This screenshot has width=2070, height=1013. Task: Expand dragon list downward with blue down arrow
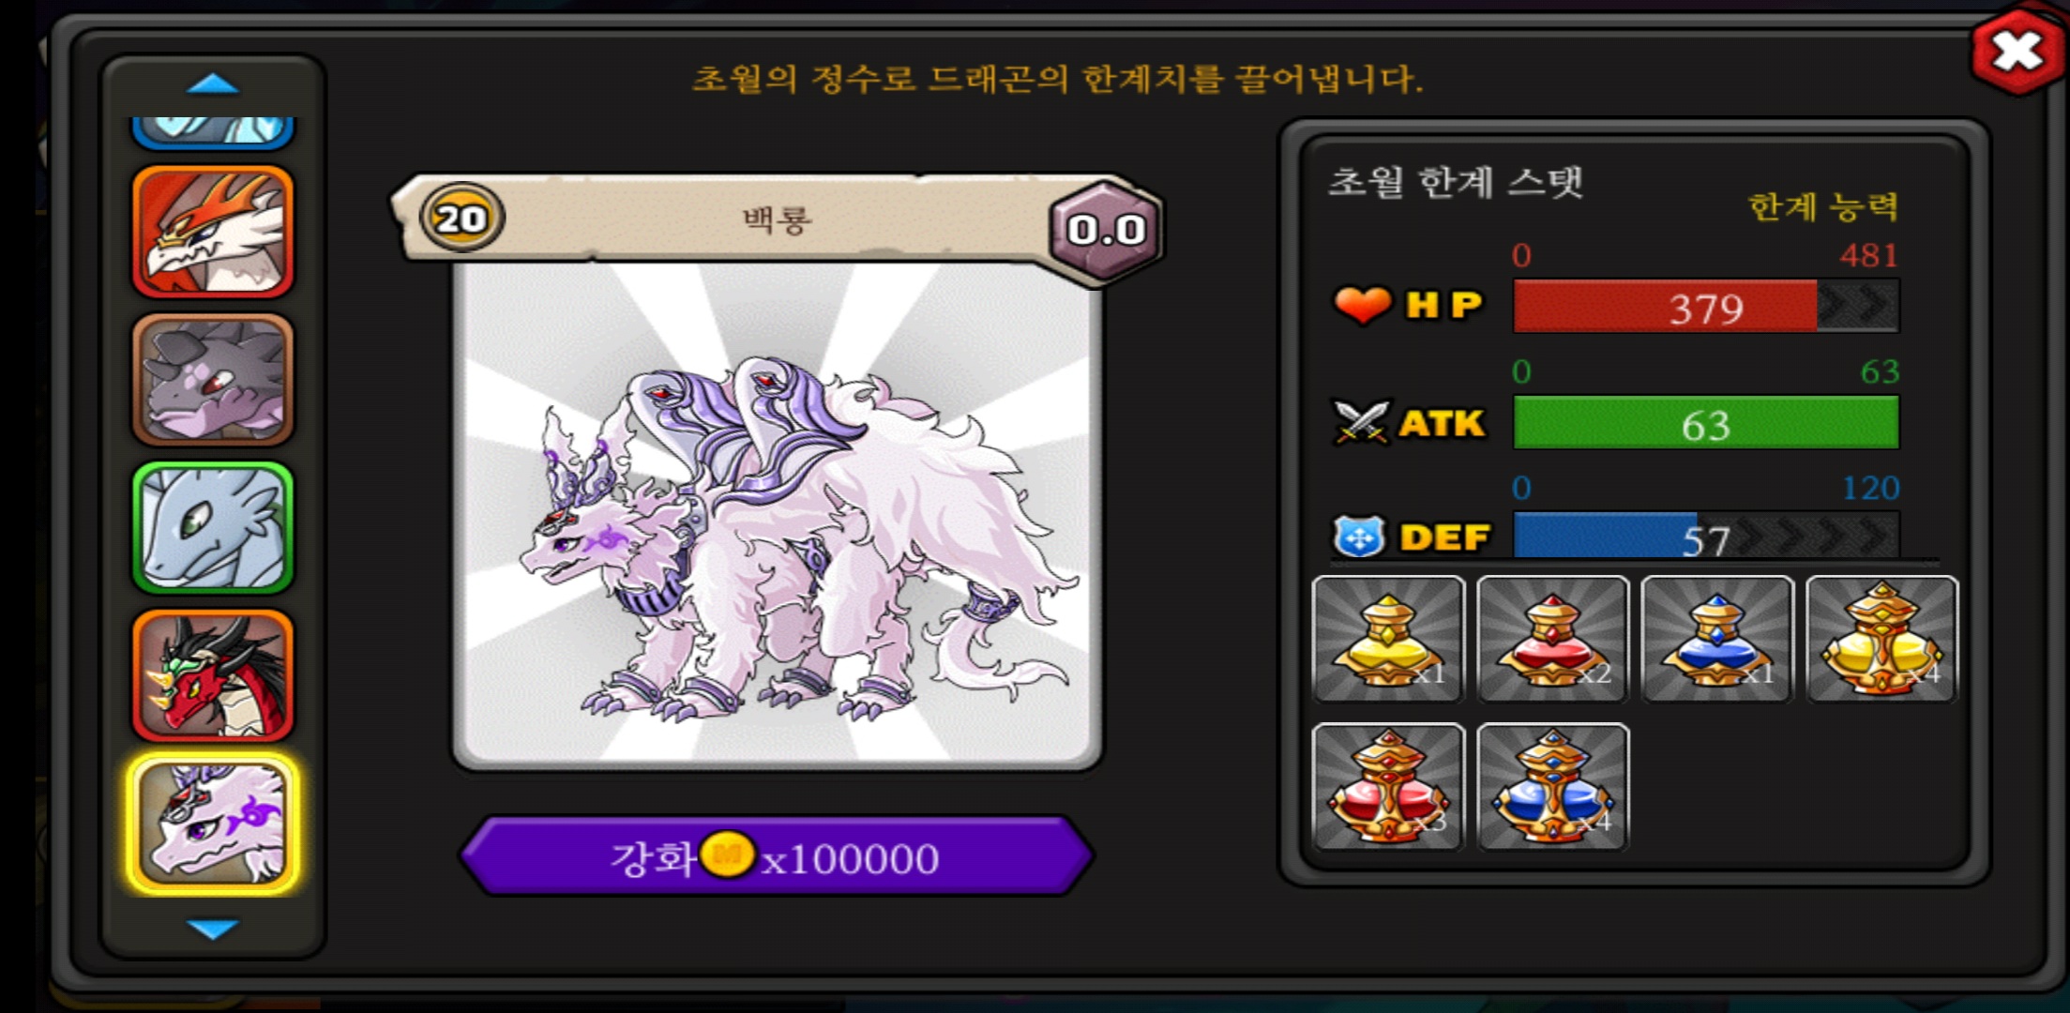coord(213,929)
